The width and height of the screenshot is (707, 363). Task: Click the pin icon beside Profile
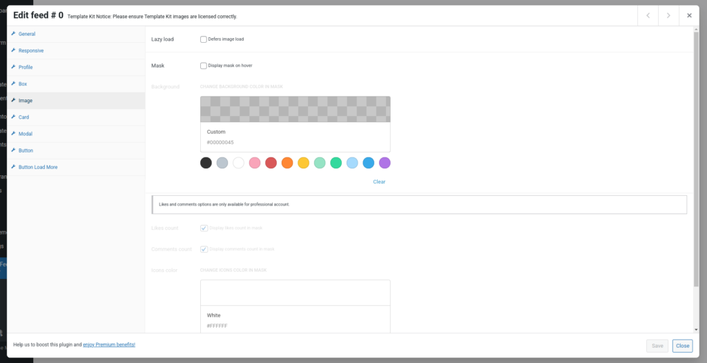(12, 67)
